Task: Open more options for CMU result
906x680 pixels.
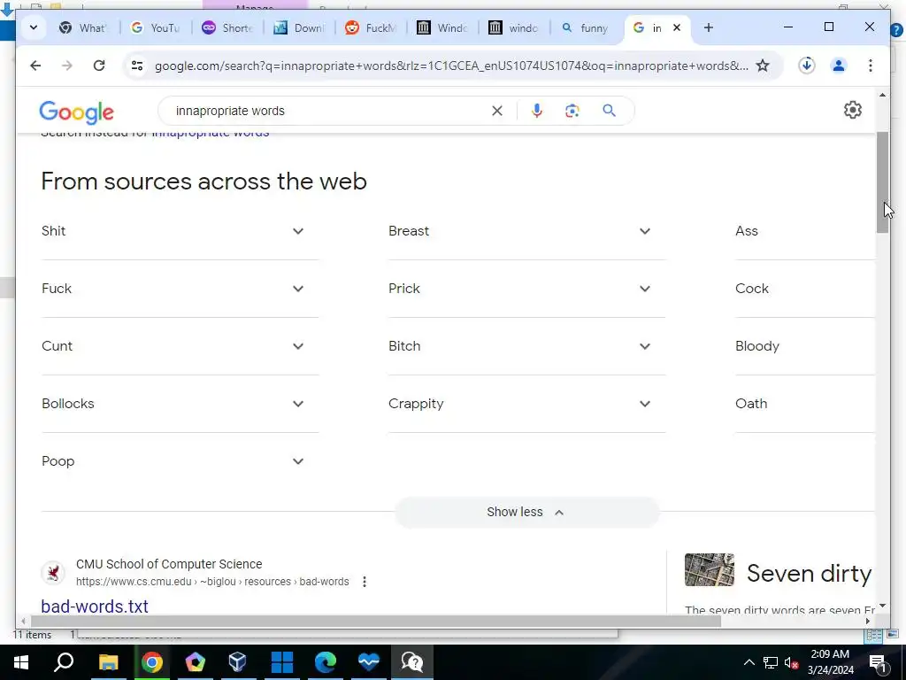Action: pos(364,582)
